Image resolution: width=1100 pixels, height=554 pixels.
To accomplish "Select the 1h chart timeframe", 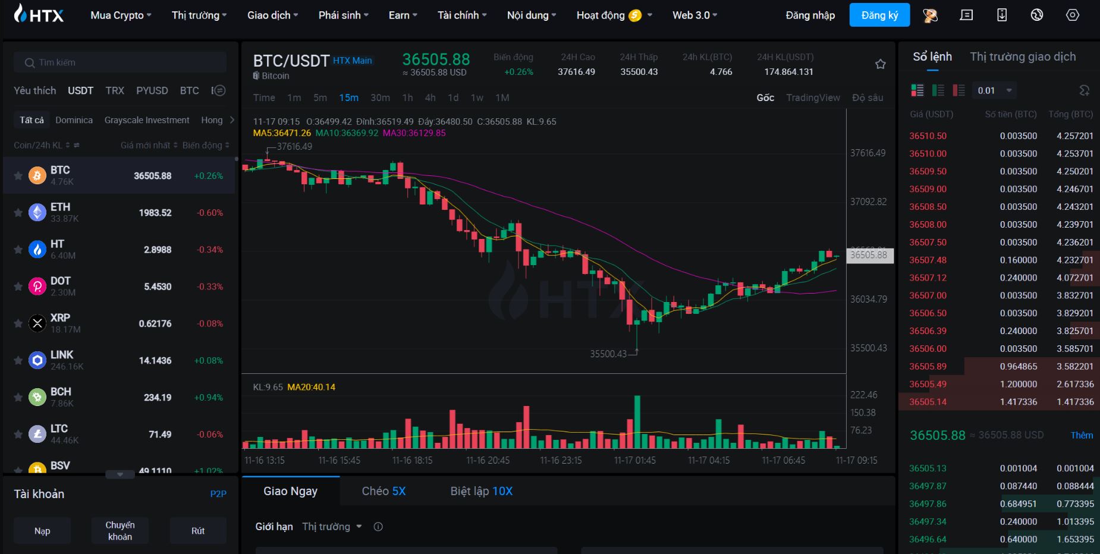I will click(x=407, y=97).
